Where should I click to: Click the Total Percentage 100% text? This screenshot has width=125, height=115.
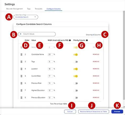coord(59,104)
